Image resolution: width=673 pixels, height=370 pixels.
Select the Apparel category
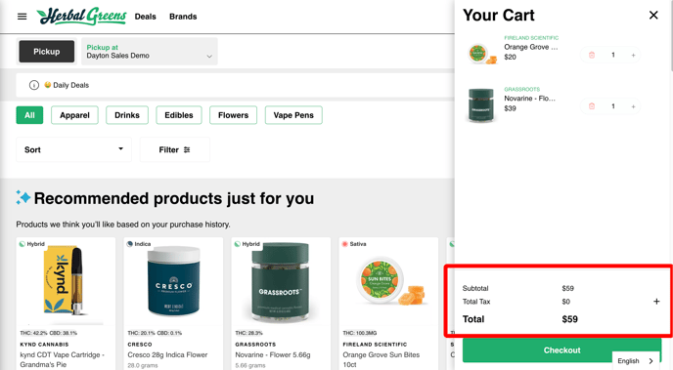click(x=74, y=115)
